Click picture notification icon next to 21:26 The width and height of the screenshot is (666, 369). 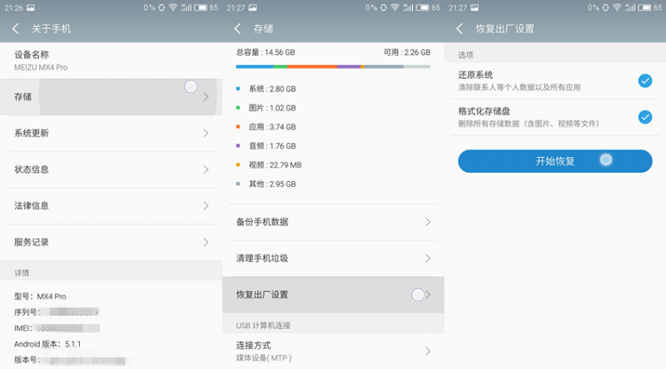(30, 8)
